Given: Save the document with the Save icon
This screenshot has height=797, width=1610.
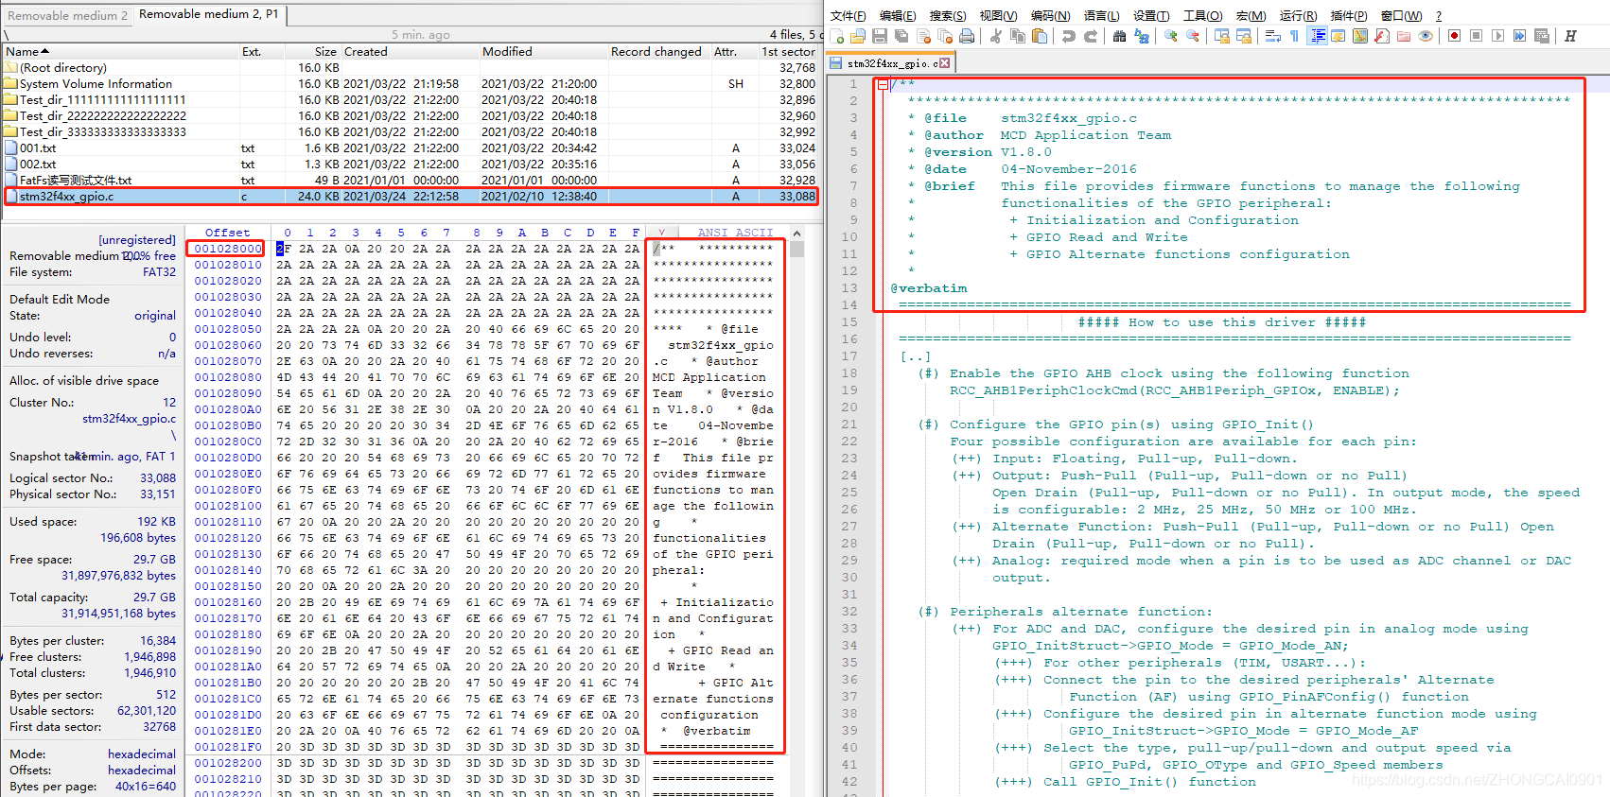Looking at the screenshot, I should (x=880, y=36).
